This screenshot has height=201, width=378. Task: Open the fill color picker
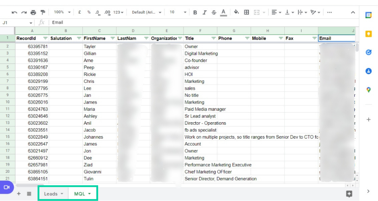236,12
